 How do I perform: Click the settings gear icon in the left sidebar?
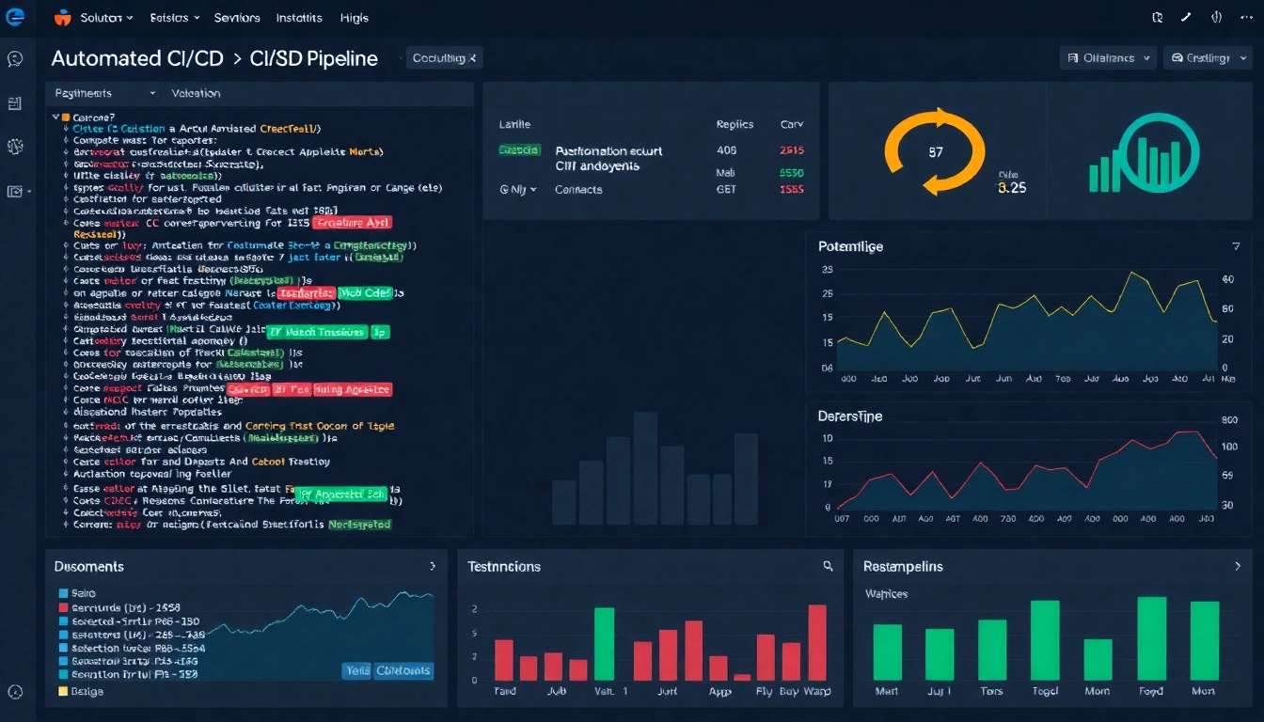(x=16, y=147)
